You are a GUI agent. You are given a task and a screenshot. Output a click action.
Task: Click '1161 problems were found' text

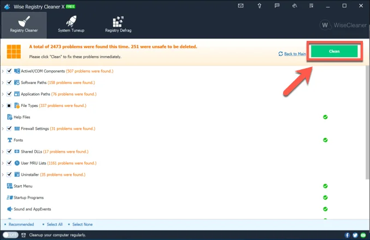(x=72, y=163)
